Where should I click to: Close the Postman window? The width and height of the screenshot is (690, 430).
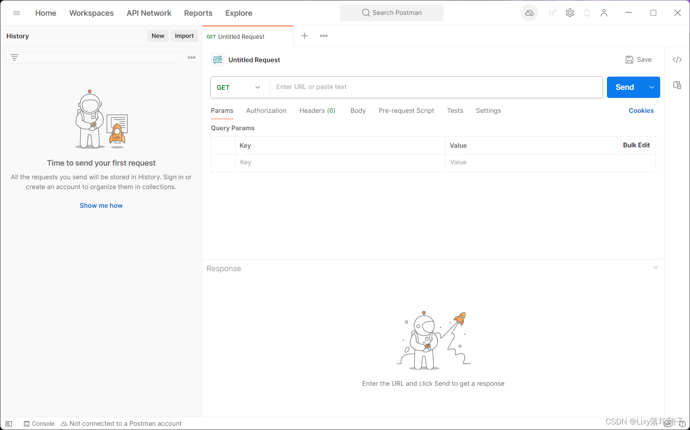click(x=678, y=13)
